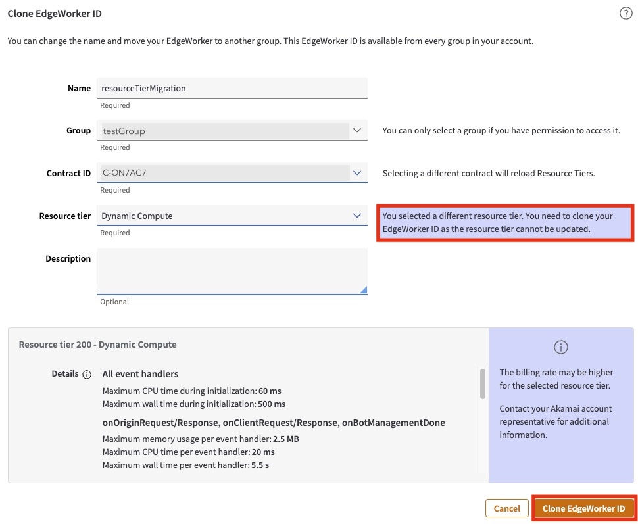The image size is (638, 524).
Task: Click the info icon beside Details
Action: [86, 375]
